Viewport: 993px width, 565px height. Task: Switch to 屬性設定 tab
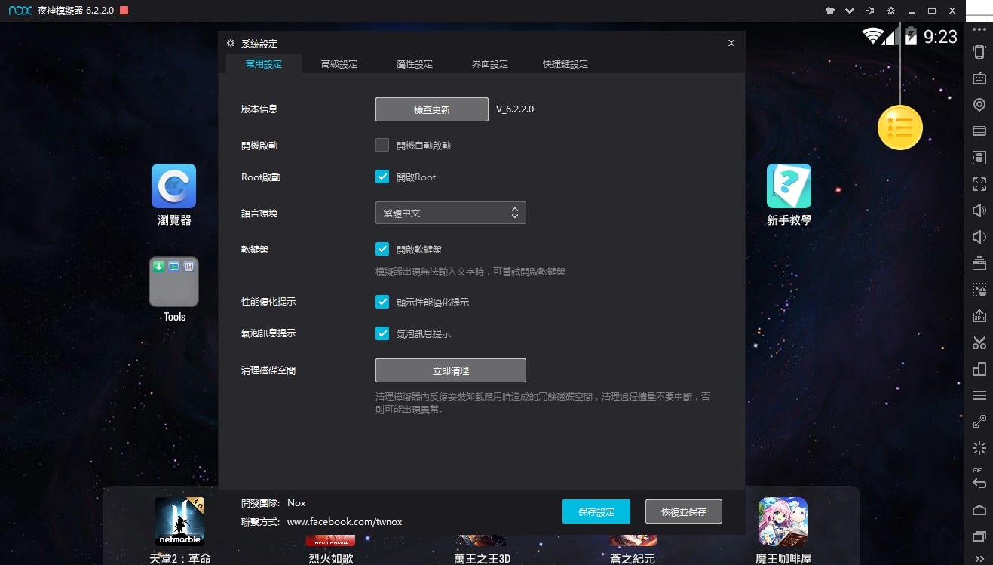[x=415, y=64]
